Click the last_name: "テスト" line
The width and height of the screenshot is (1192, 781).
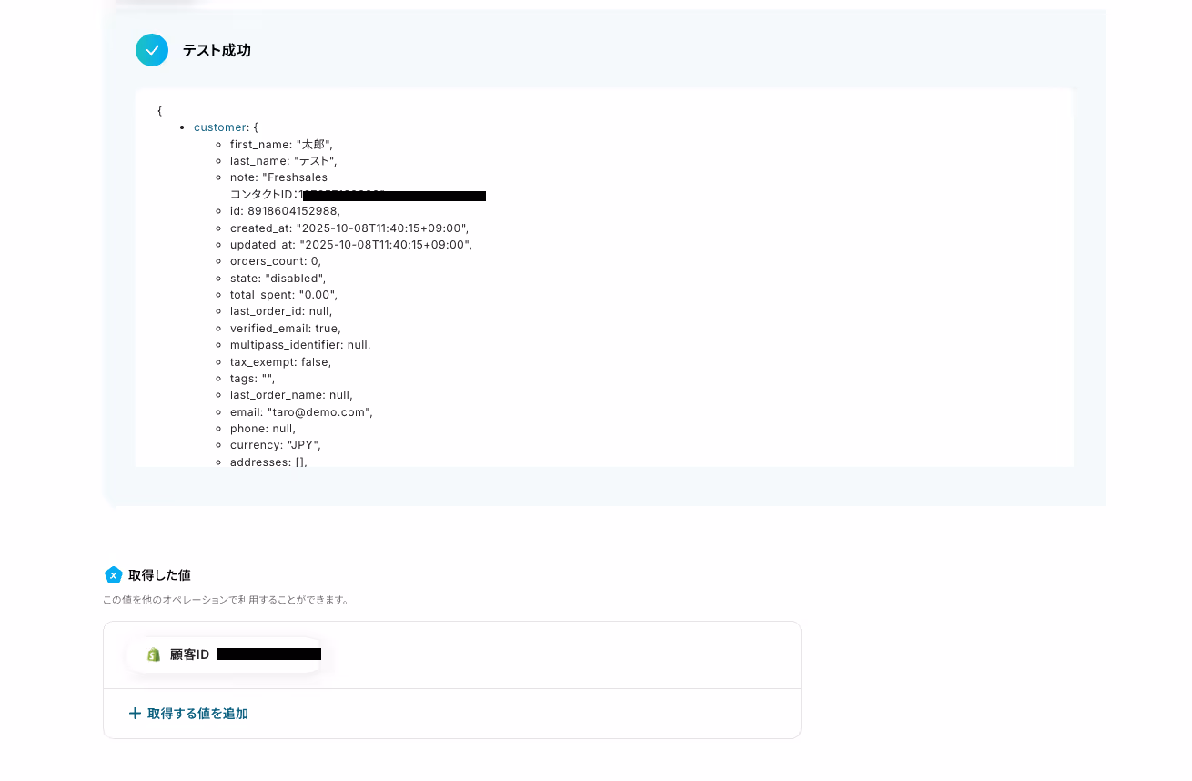(x=283, y=161)
